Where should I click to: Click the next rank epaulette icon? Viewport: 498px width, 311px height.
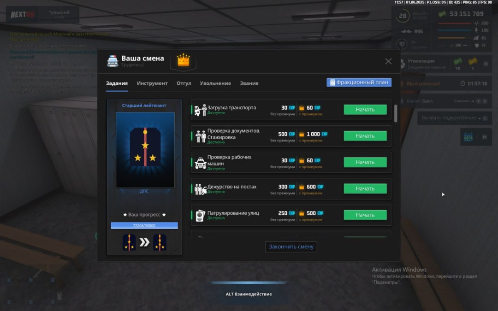(160, 242)
